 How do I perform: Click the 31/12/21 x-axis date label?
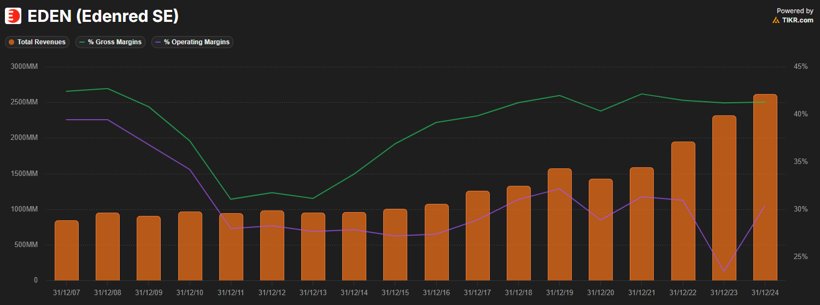(642, 293)
